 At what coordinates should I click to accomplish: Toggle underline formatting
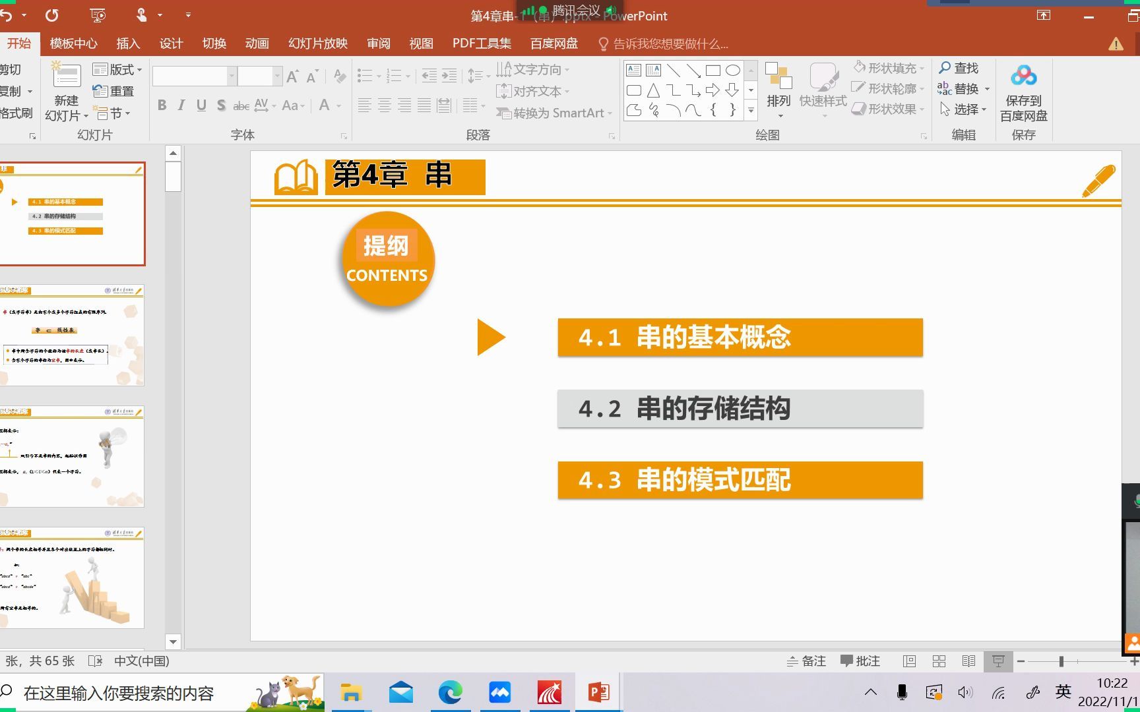point(201,104)
